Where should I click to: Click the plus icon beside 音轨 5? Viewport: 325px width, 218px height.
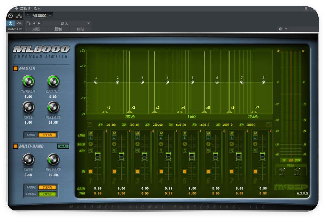click(16, 9)
